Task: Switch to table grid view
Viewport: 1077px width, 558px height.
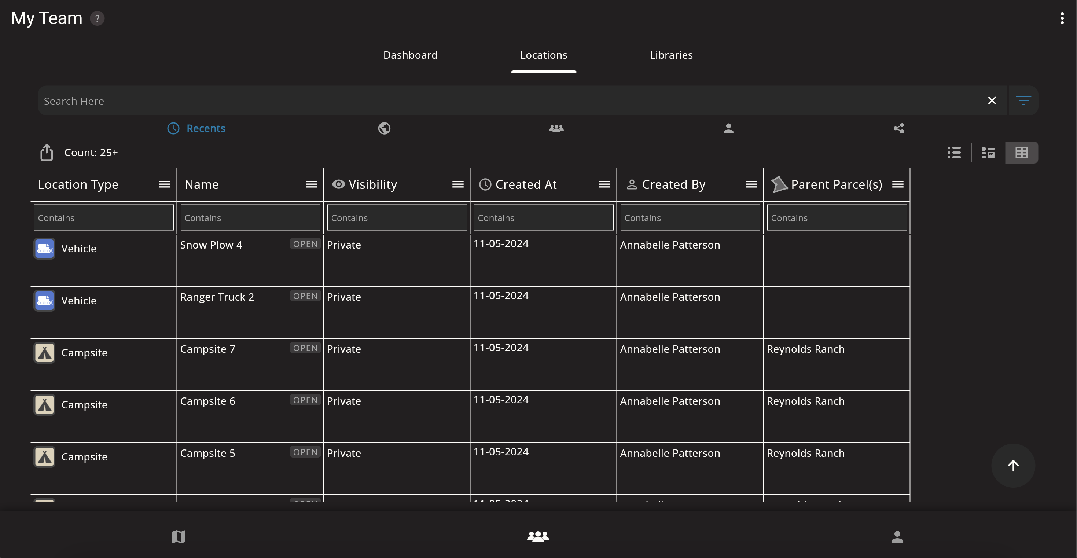Action: 1021,152
